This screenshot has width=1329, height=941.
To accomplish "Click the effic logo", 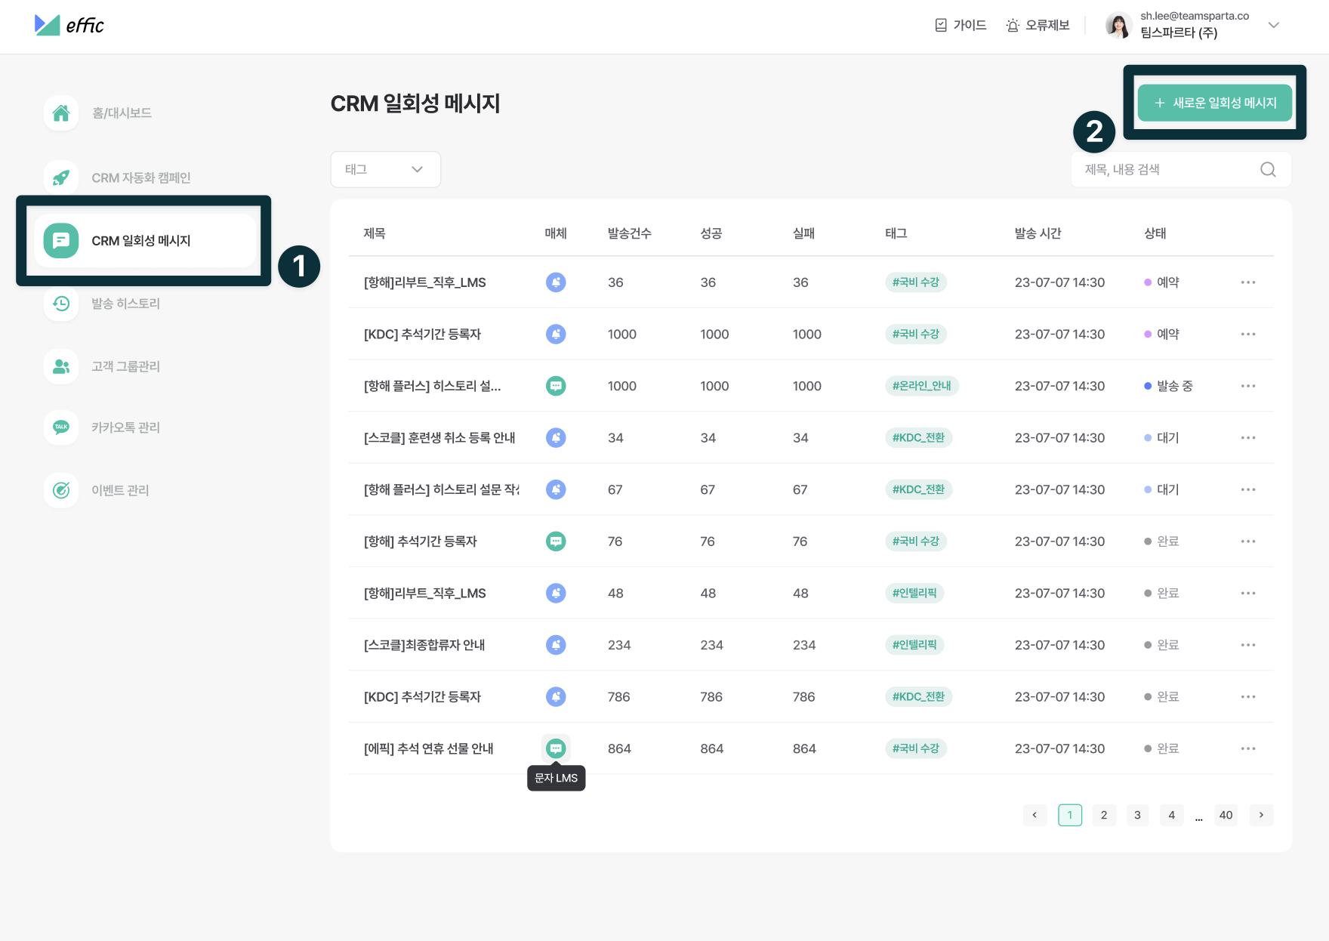I will click(x=69, y=26).
